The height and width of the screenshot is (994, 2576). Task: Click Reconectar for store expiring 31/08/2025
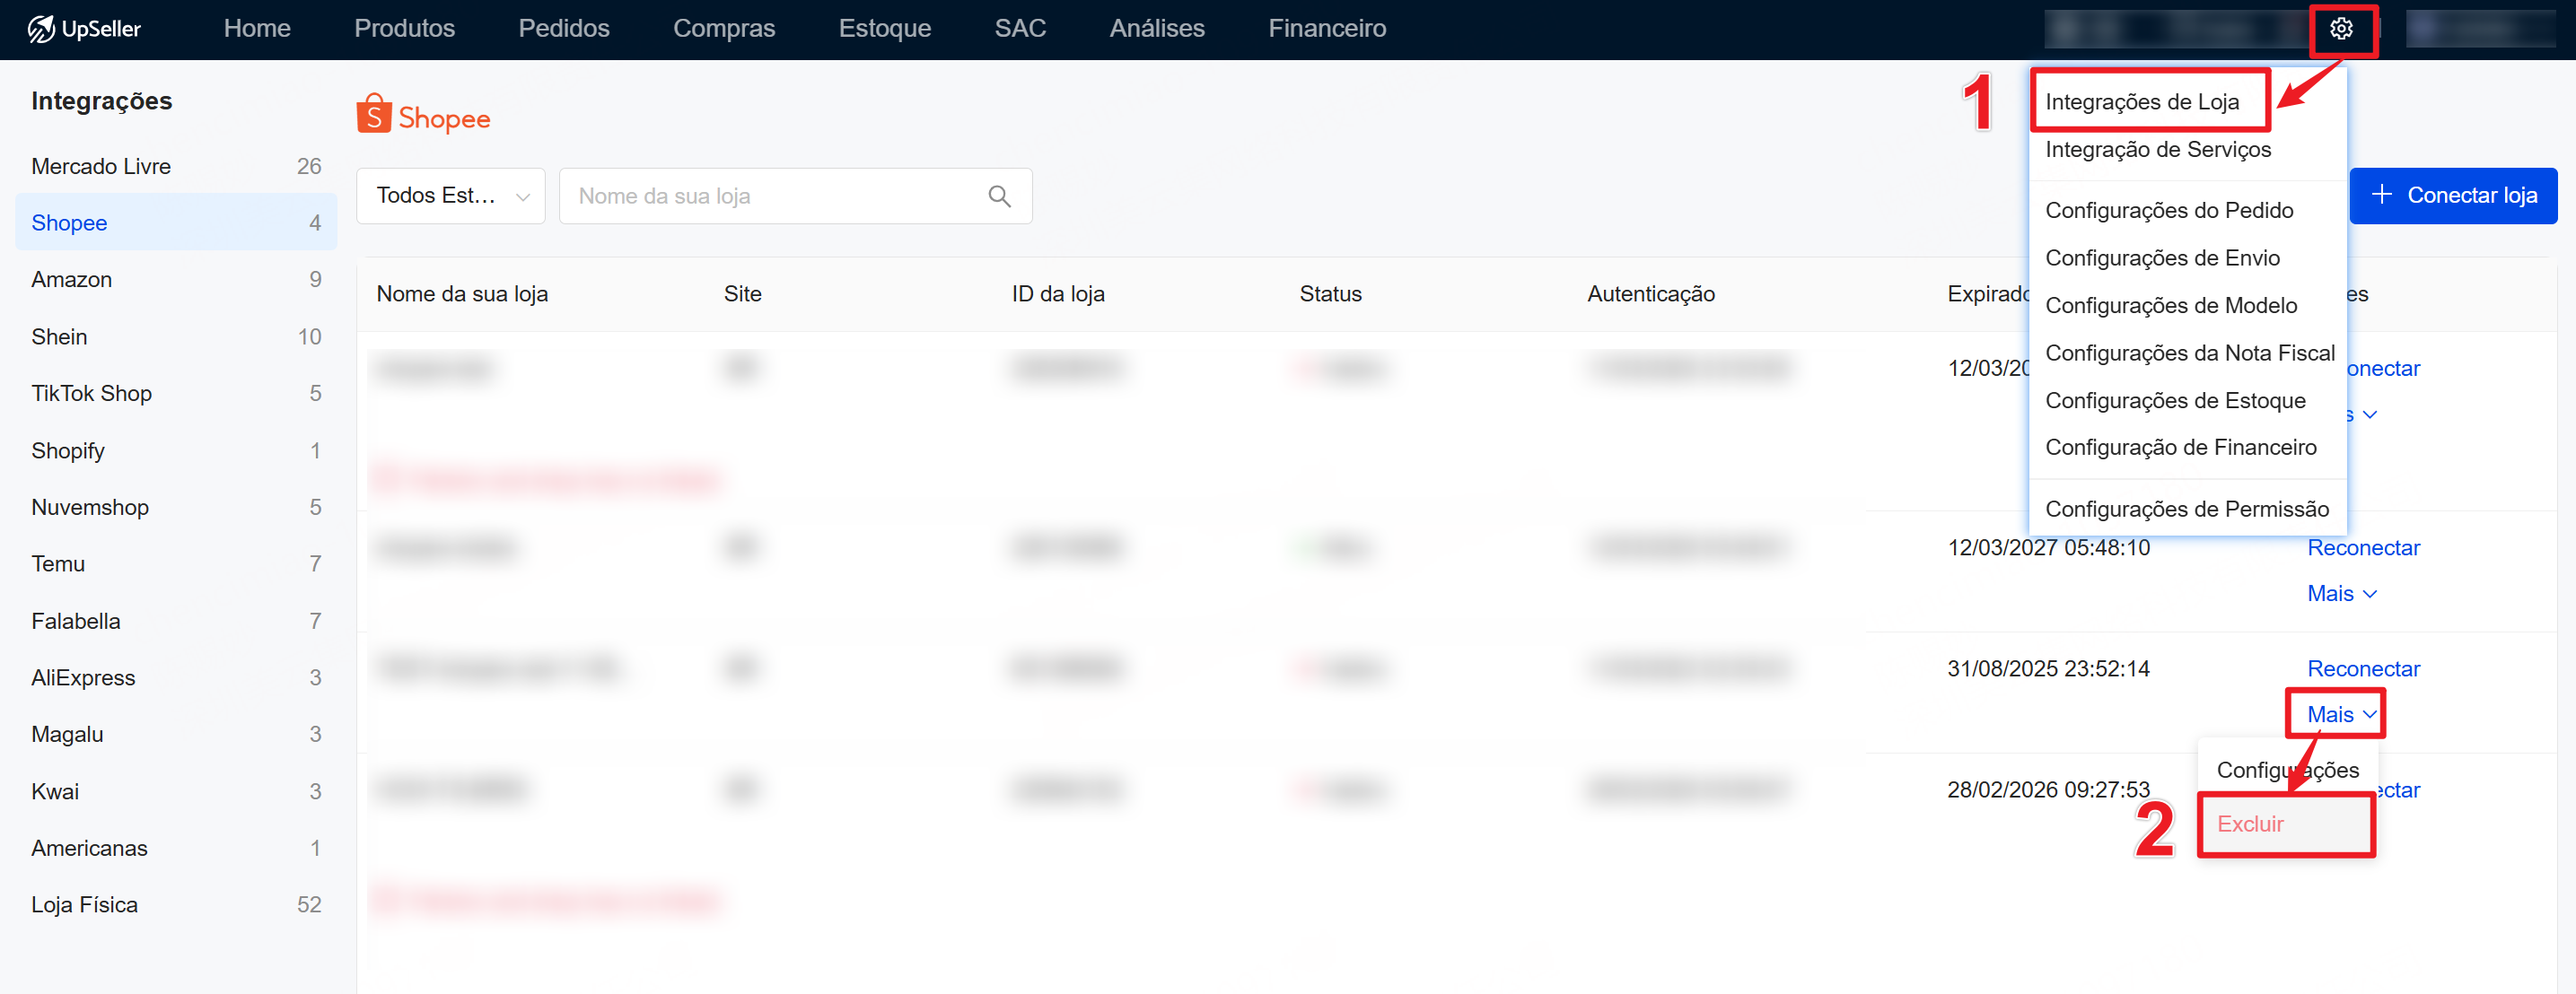pyautogui.click(x=2362, y=668)
